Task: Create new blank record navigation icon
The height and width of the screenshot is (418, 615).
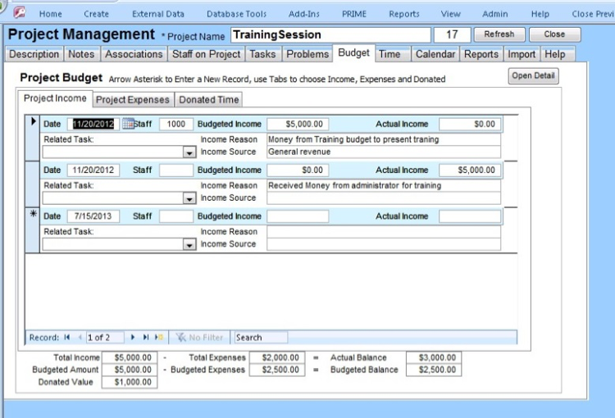Action: pos(158,337)
